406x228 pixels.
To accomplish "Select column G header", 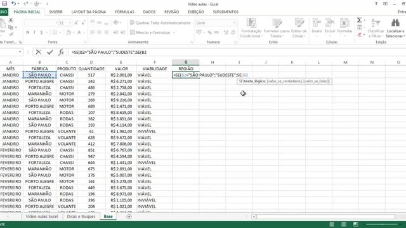I will click(x=186, y=62).
